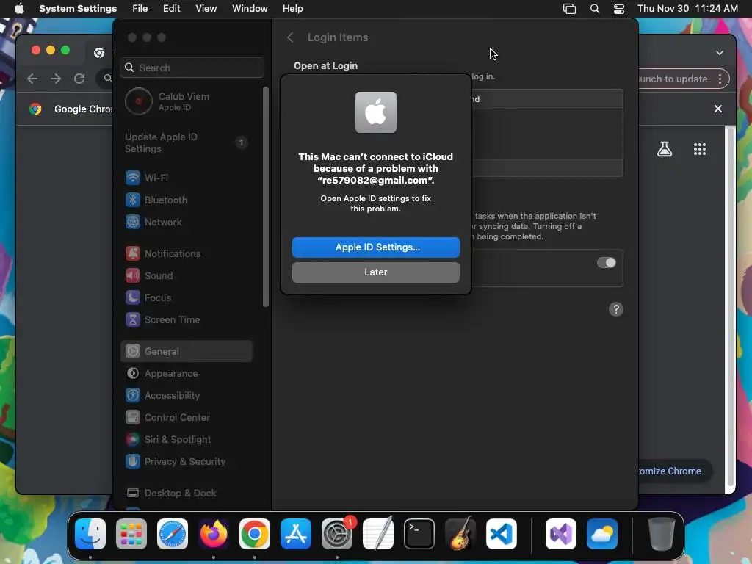The image size is (752, 564).
Task: Reload the page in Chrome
Action: point(79,79)
